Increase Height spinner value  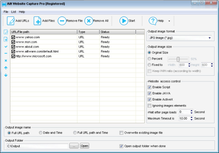pyautogui.click(x=212, y=64)
